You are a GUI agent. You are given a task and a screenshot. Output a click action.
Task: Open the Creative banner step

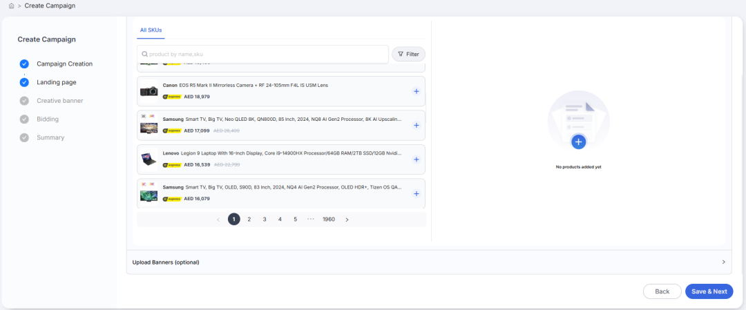(60, 101)
